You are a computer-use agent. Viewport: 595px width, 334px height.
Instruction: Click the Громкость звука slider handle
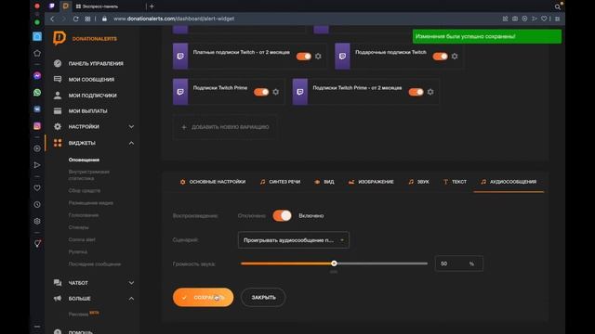click(334, 263)
